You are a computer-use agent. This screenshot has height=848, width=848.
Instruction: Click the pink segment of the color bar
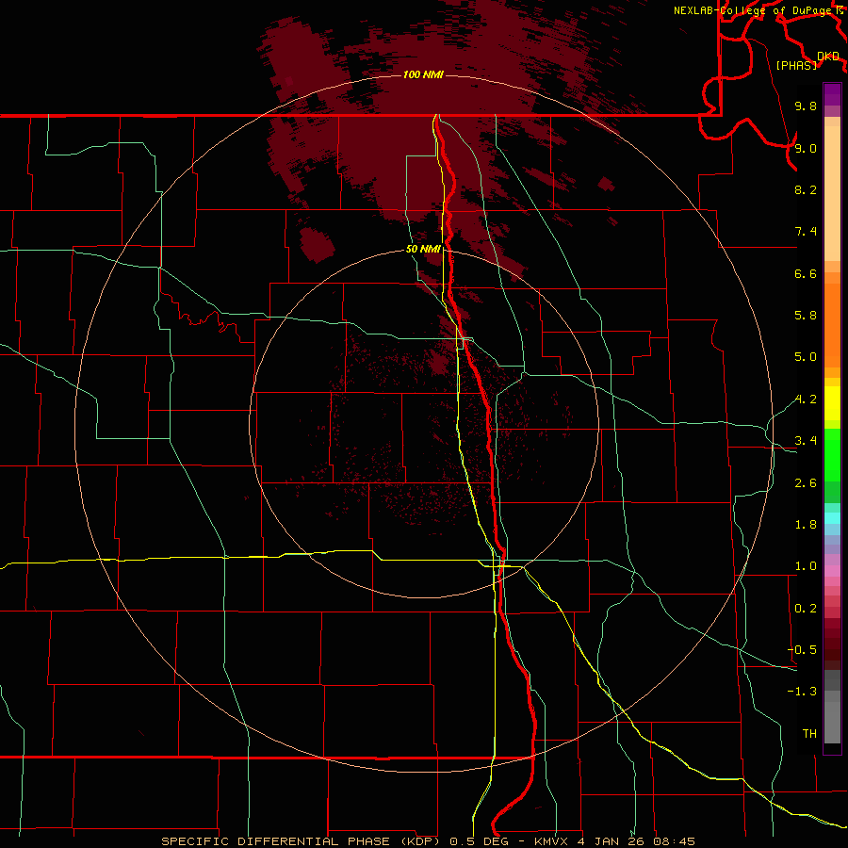tap(832, 571)
